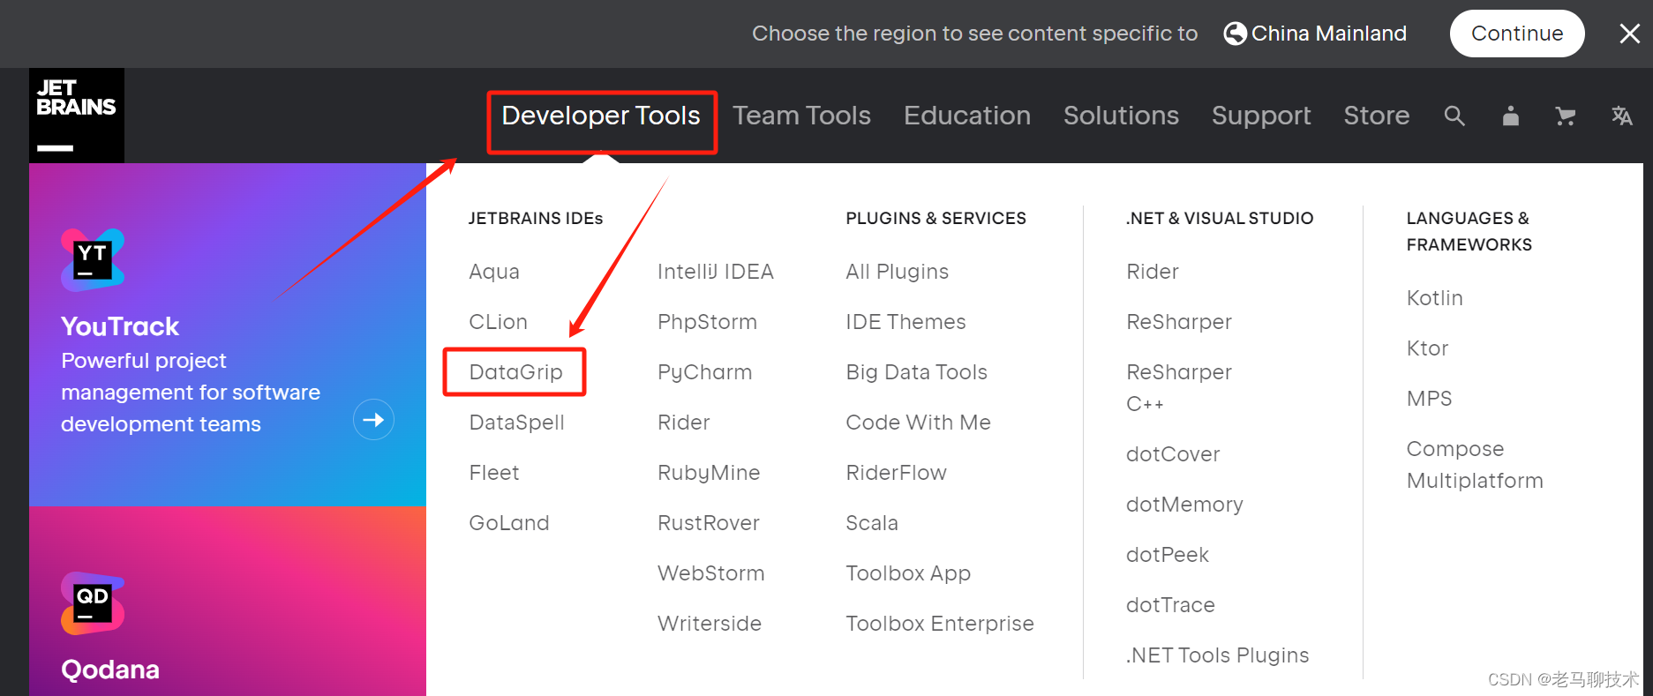Open the shopping cart icon
Image resolution: width=1653 pixels, height=696 pixels.
(x=1566, y=116)
